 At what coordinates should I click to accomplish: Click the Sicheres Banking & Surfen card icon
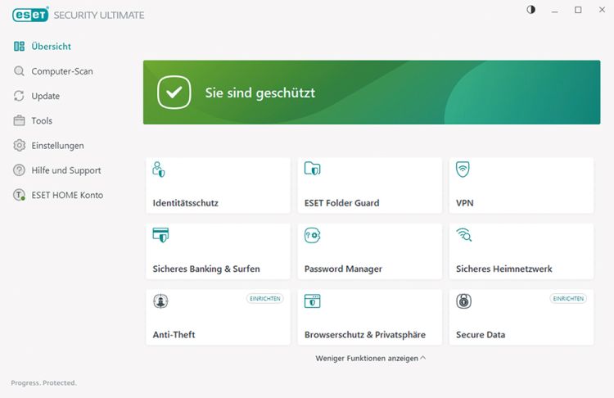tap(160, 235)
